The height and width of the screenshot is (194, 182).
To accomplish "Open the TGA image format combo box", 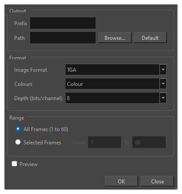I will [x=116, y=70].
